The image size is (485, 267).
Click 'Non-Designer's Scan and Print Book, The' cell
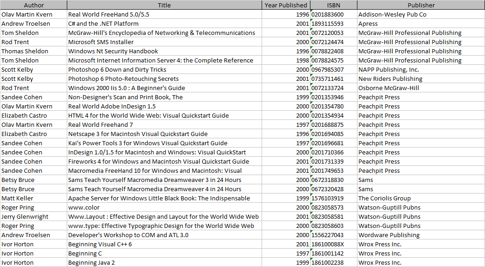(164, 97)
